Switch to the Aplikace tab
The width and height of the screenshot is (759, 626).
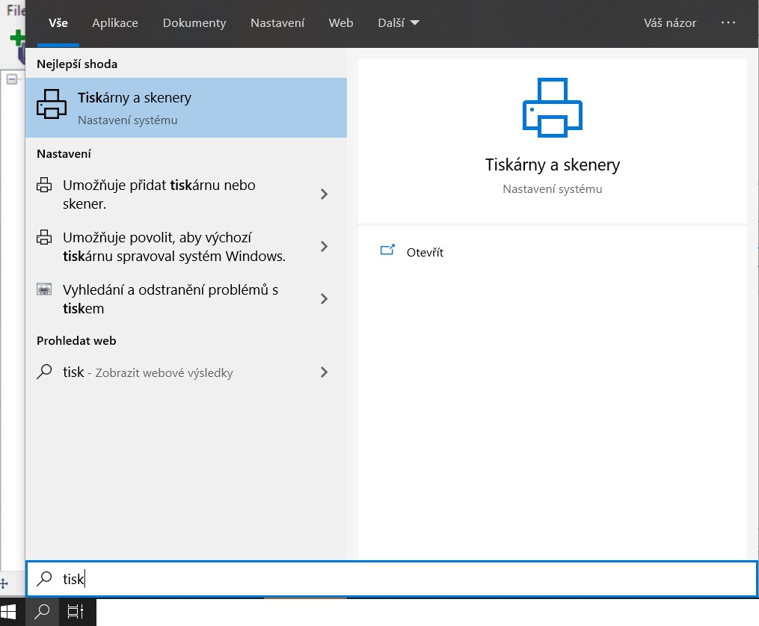coord(115,23)
